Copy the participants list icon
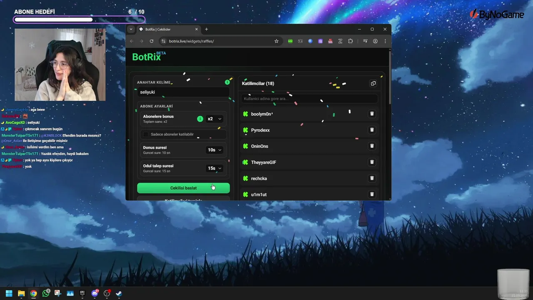Viewport: 533px width, 300px height. [x=373, y=83]
